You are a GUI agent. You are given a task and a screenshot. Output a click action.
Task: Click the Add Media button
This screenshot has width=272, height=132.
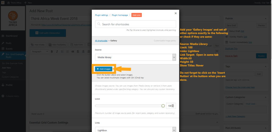[38, 45]
